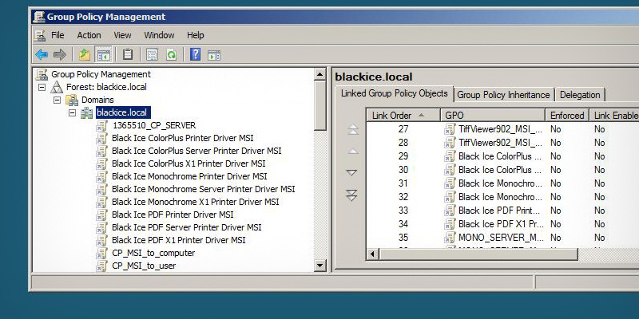Screen dimensions: 639x319
Task: Collapse the blackice.local domain node
Action: point(72,112)
